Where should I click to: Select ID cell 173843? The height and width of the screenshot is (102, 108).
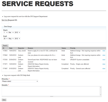(5, 51)
